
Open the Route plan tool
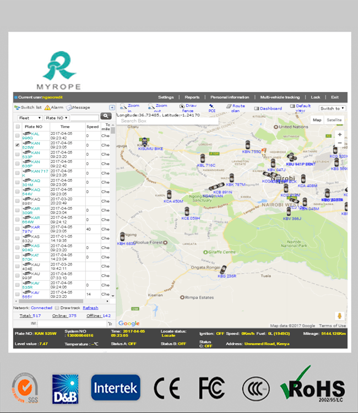tap(236, 108)
